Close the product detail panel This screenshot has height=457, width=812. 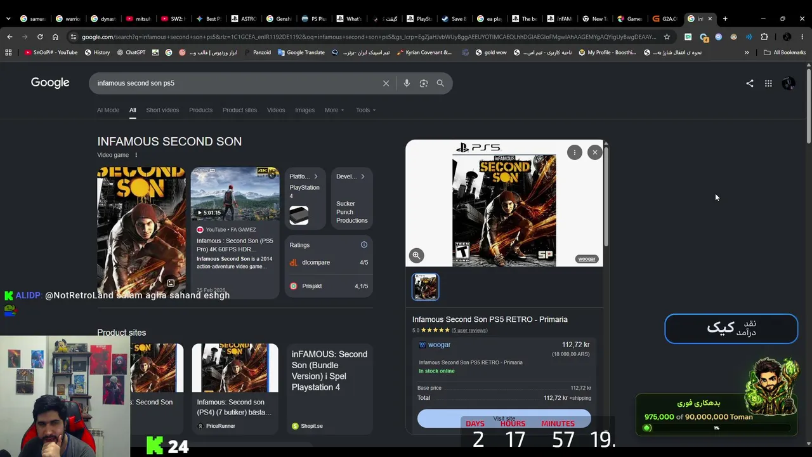[594, 152]
